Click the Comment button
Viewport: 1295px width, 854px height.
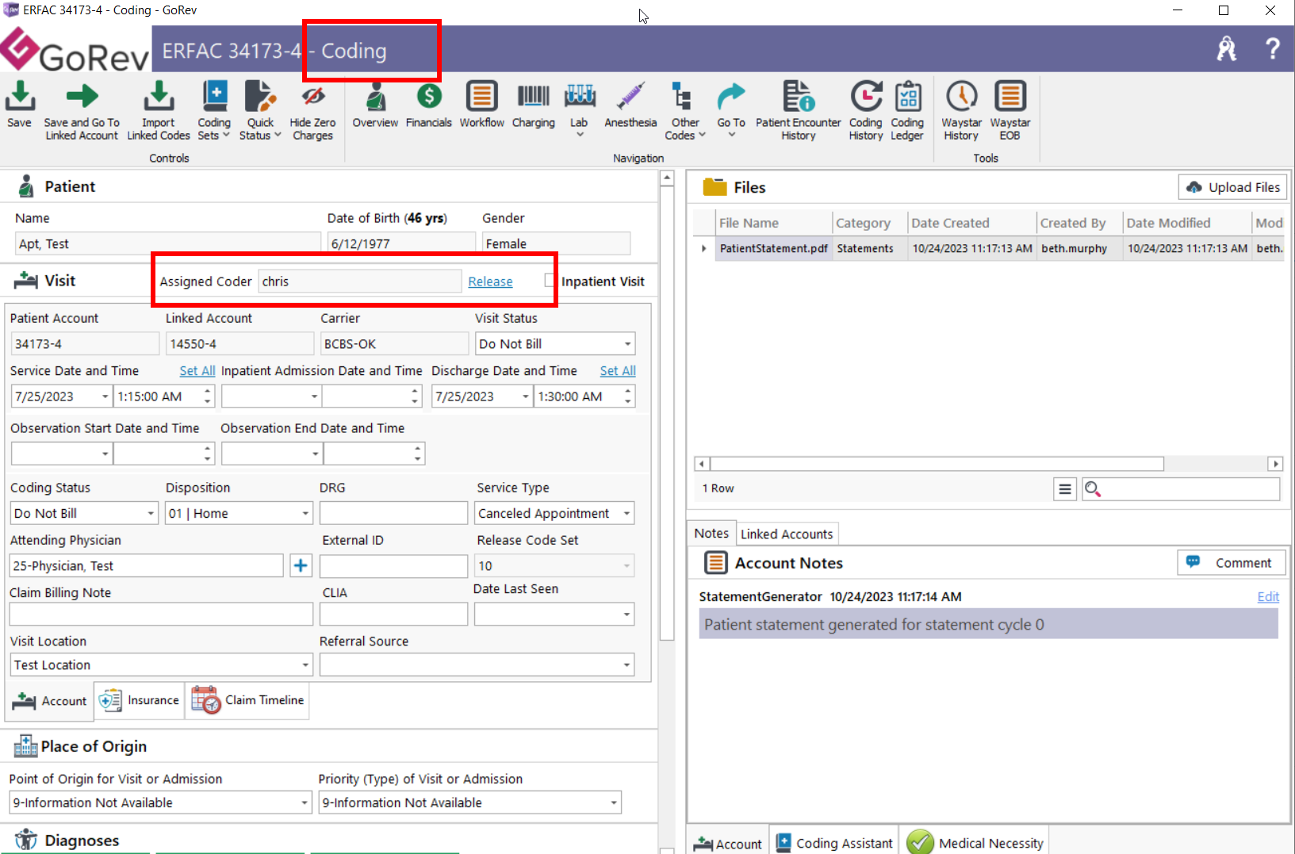(1231, 563)
